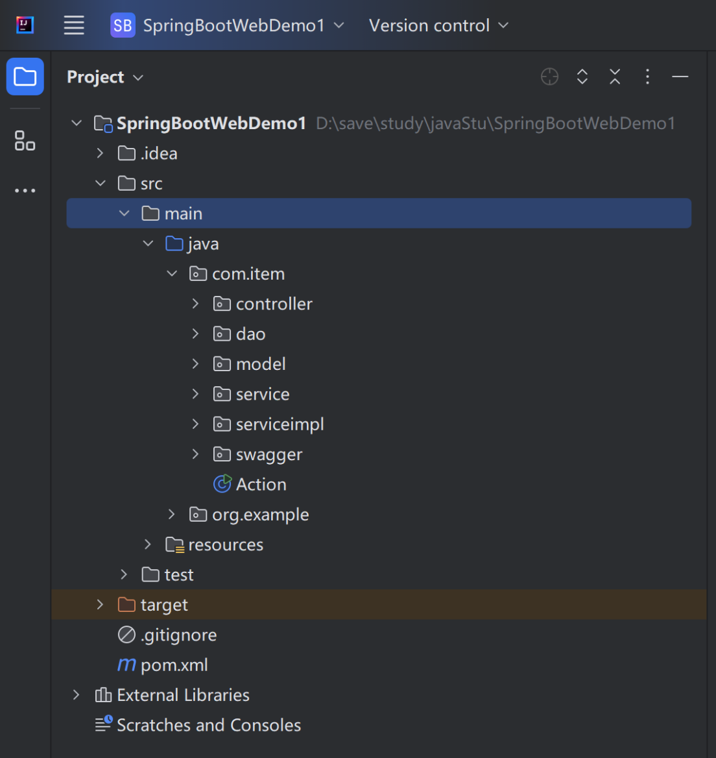Select the serviceimpl package name
This screenshot has height=758, width=716.
pos(280,424)
